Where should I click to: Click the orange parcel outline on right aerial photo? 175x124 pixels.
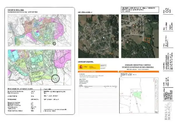pos(147,40)
